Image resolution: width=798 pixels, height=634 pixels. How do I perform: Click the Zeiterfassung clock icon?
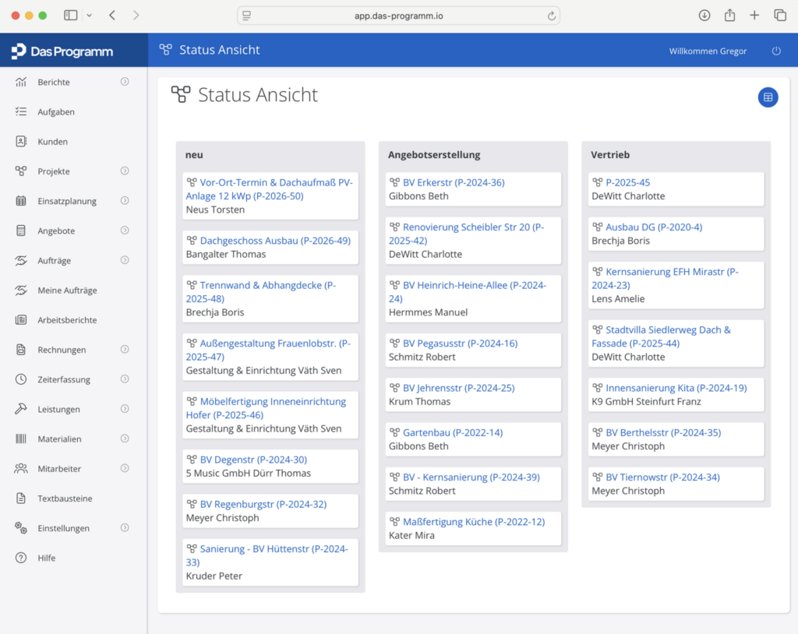21,379
